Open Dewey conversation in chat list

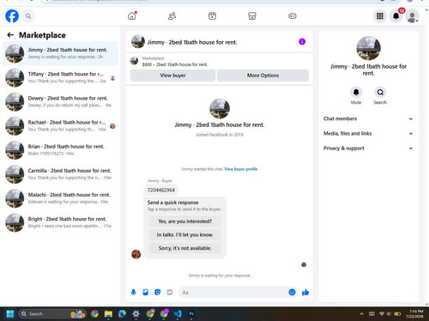[60, 102]
